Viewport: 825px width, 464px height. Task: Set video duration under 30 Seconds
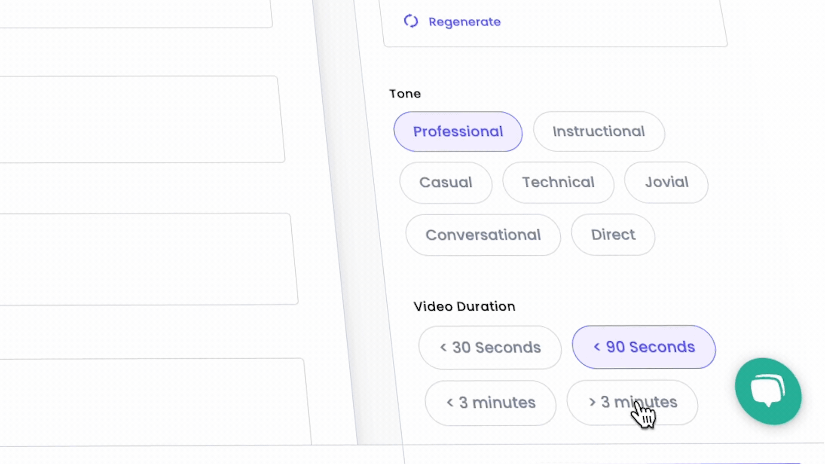(x=490, y=348)
